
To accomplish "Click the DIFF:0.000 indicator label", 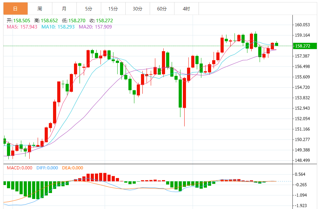I will pos(47,168).
